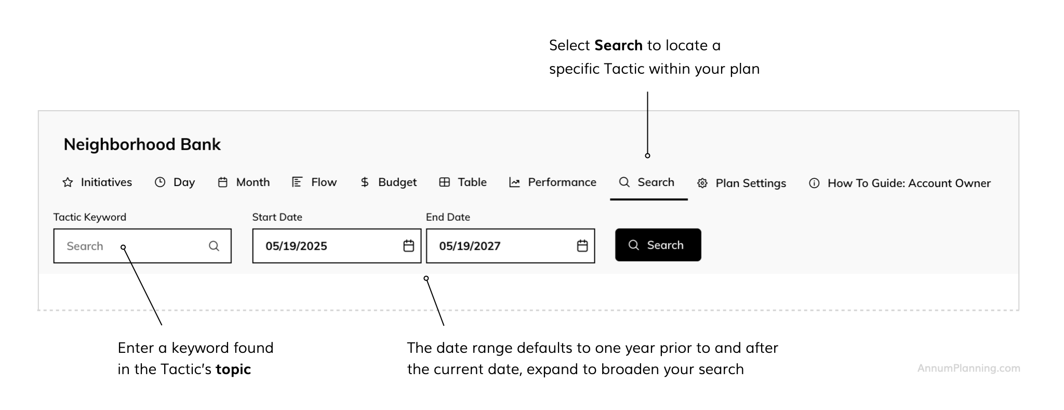Click the gear icon for Plan Settings
Screen dimensions: 1064x410
point(702,183)
